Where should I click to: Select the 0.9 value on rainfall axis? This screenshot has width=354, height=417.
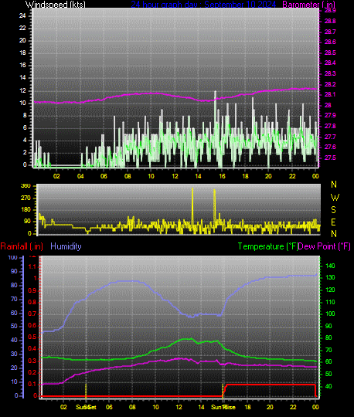pos(32,290)
